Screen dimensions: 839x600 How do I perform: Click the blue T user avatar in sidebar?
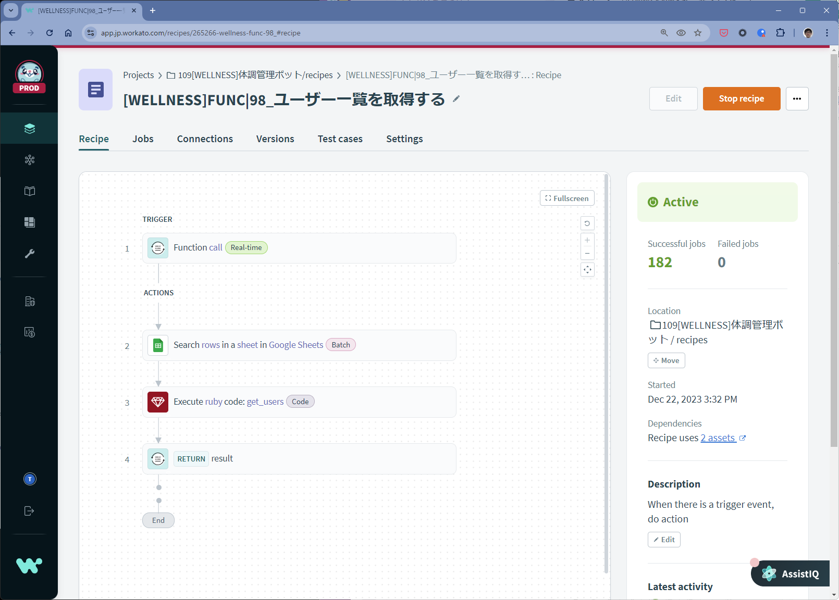(x=30, y=479)
